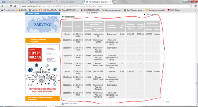The height and width of the screenshot is (107, 198).
Task: Go back with the browser back arrow
Action: [x=3, y=6]
